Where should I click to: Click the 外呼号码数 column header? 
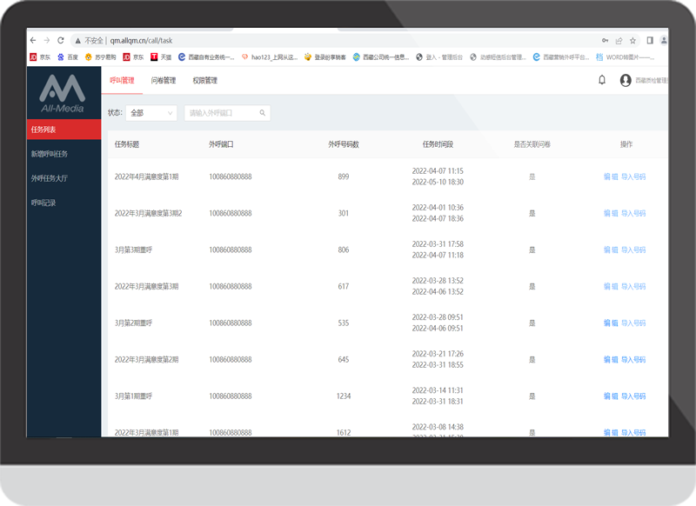click(344, 144)
